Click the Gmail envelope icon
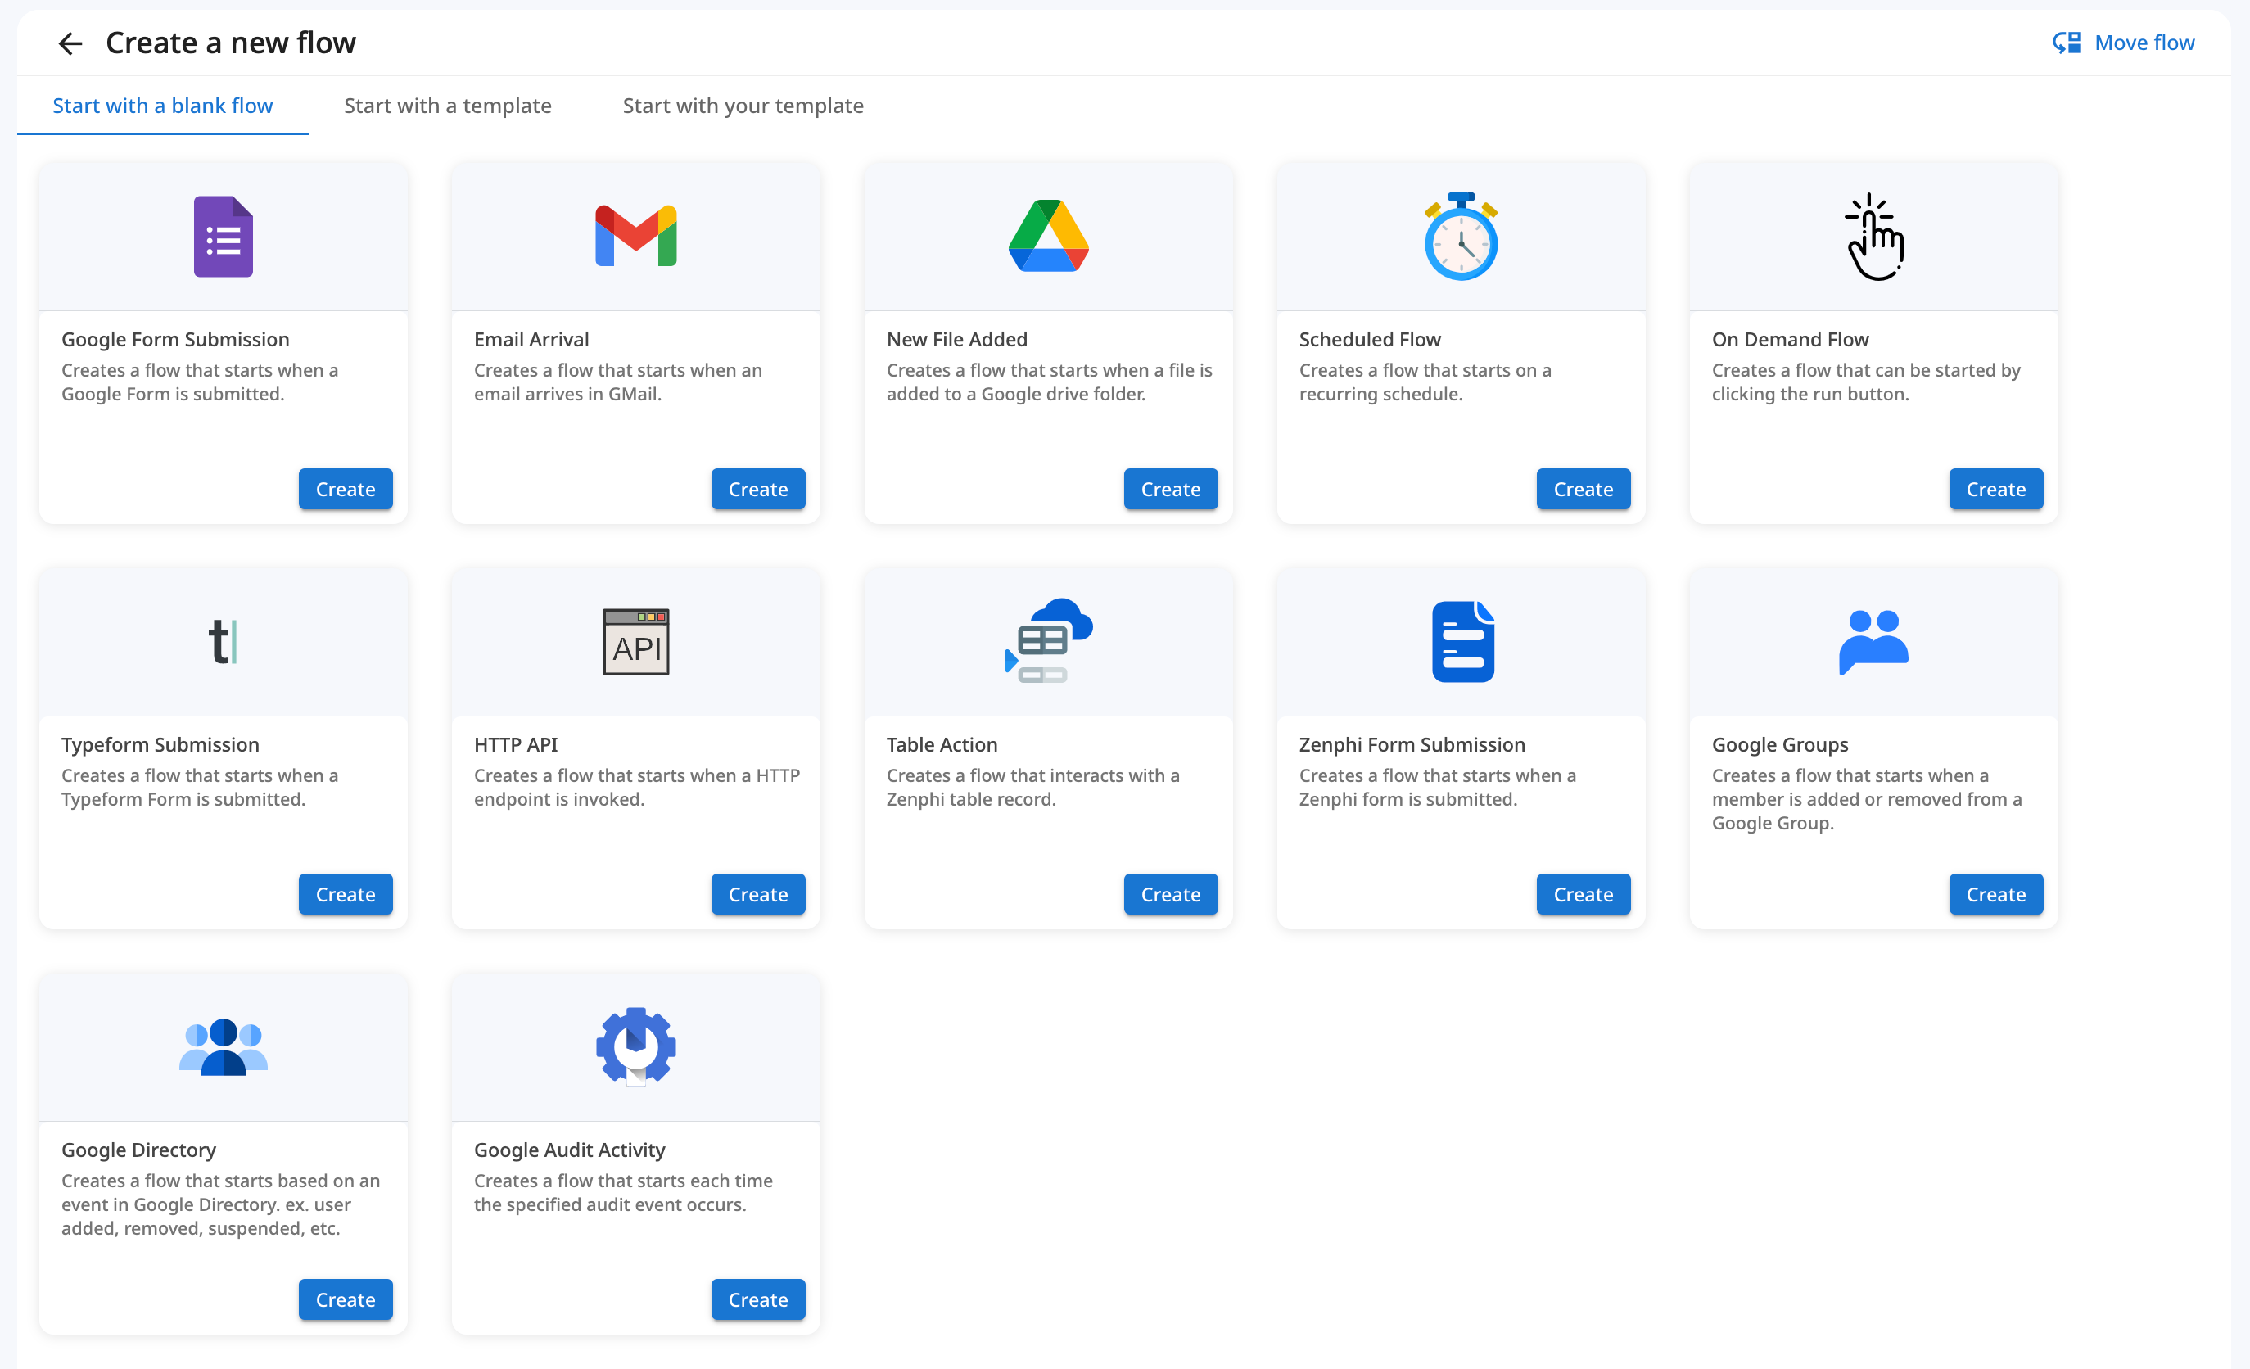This screenshot has height=1369, width=2250. click(x=635, y=237)
